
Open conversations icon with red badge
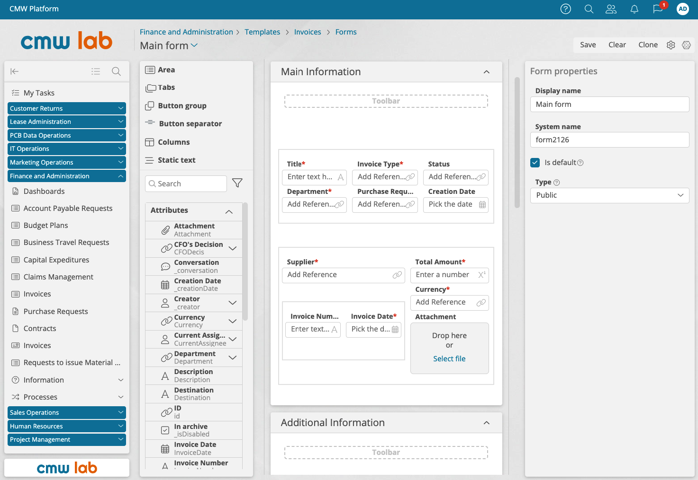pyautogui.click(x=658, y=9)
